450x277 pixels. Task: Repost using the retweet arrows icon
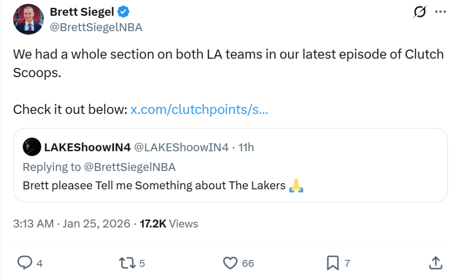(125, 263)
